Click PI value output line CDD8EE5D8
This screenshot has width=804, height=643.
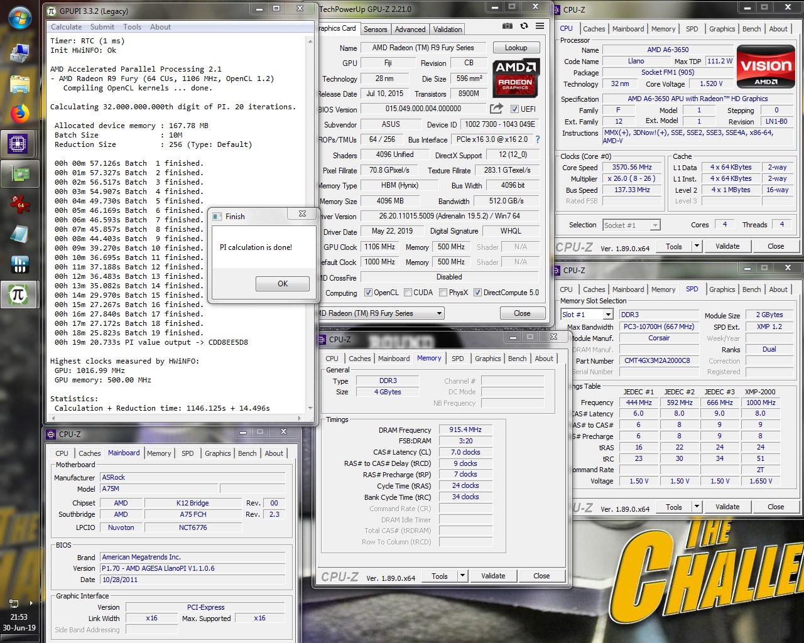(151, 342)
